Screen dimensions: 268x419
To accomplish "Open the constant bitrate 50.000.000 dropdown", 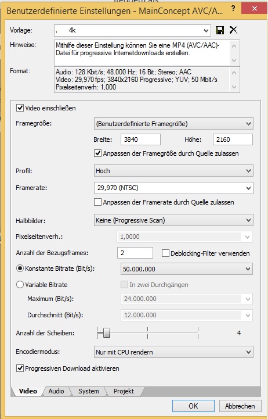I will point(187,269).
